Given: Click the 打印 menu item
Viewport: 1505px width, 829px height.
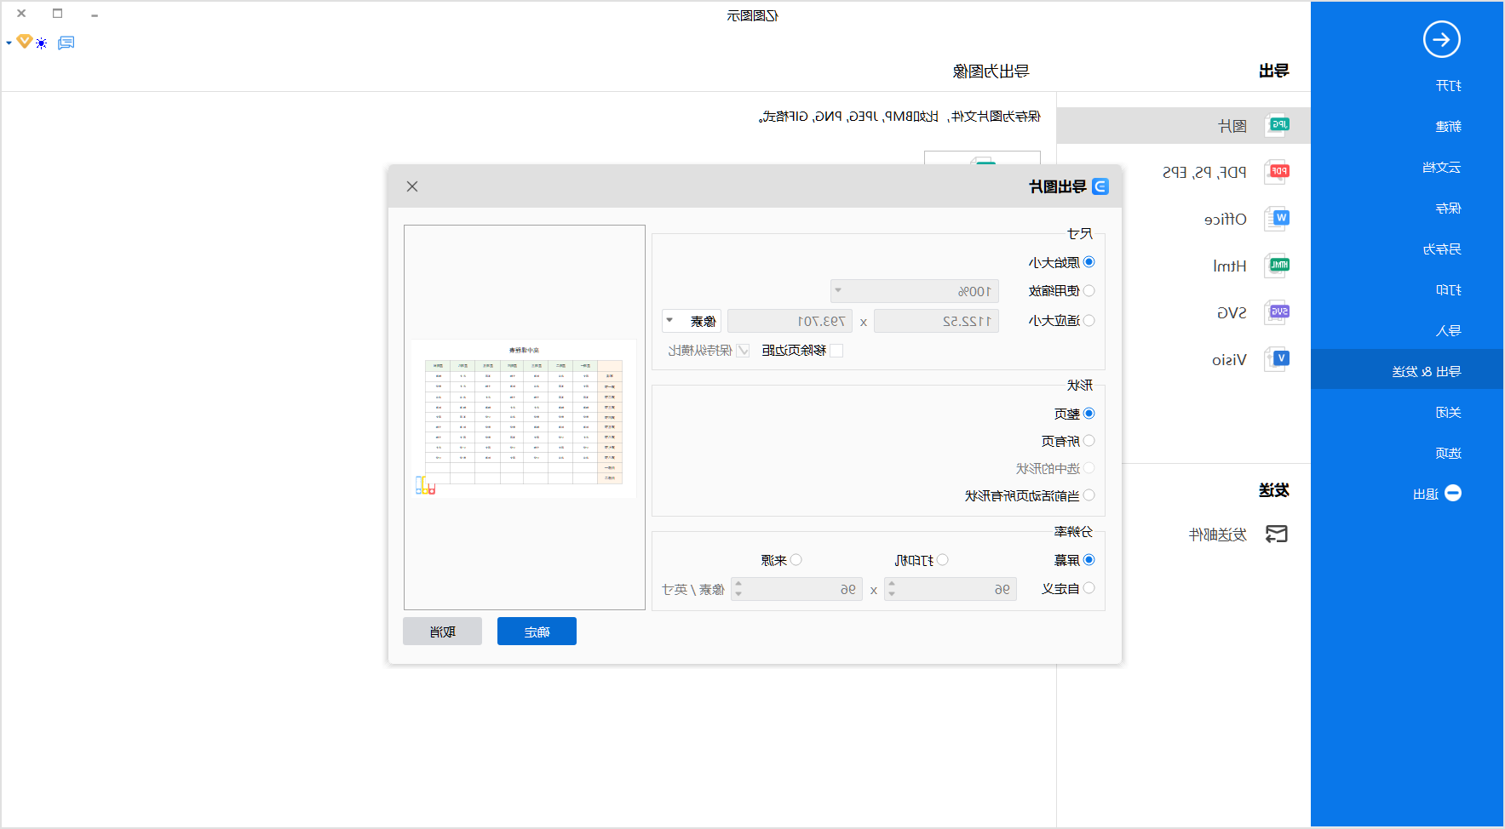Looking at the screenshot, I should [x=1449, y=290].
